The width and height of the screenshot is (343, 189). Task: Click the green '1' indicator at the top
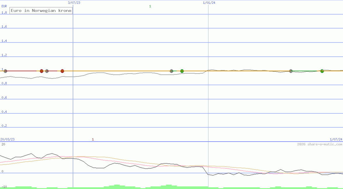(x=150, y=6)
